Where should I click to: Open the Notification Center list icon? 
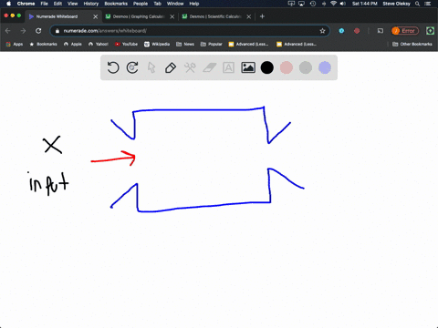pyautogui.click(x=428, y=4)
